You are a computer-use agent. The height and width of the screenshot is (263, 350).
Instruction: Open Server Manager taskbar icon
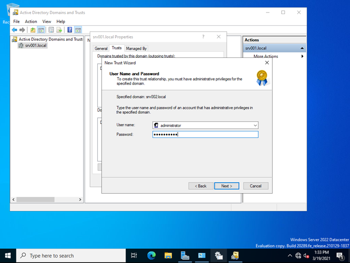pyautogui.click(x=185, y=255)
